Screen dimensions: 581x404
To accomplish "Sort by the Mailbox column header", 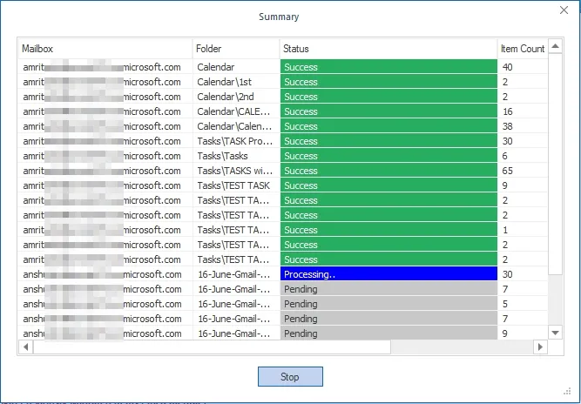I will point(105,49).
